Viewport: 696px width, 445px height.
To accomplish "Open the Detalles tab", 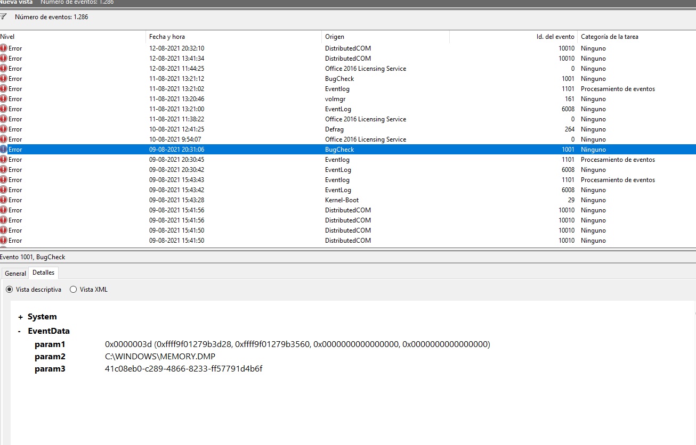I will pyautogui.click(x=43, y=273).
